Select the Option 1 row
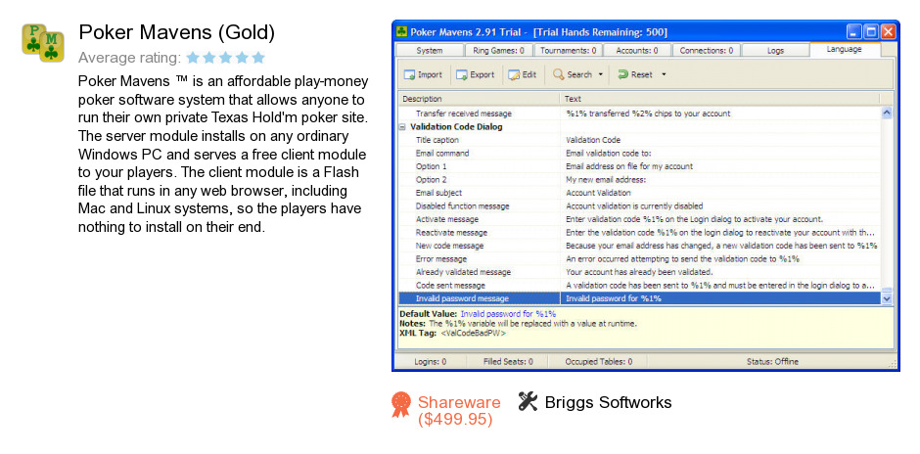 click(x=639, y=166)
